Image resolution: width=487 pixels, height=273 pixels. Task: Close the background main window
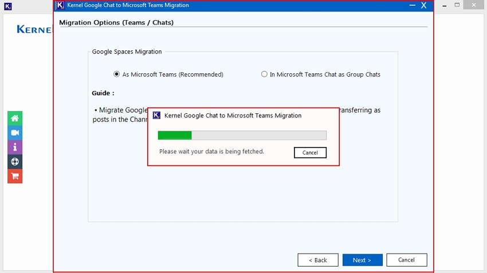click(474, 5)
